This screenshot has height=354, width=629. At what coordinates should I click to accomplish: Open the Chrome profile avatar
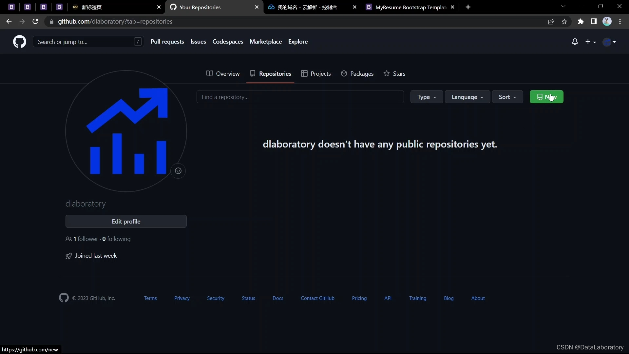click(x=607, y=22)
